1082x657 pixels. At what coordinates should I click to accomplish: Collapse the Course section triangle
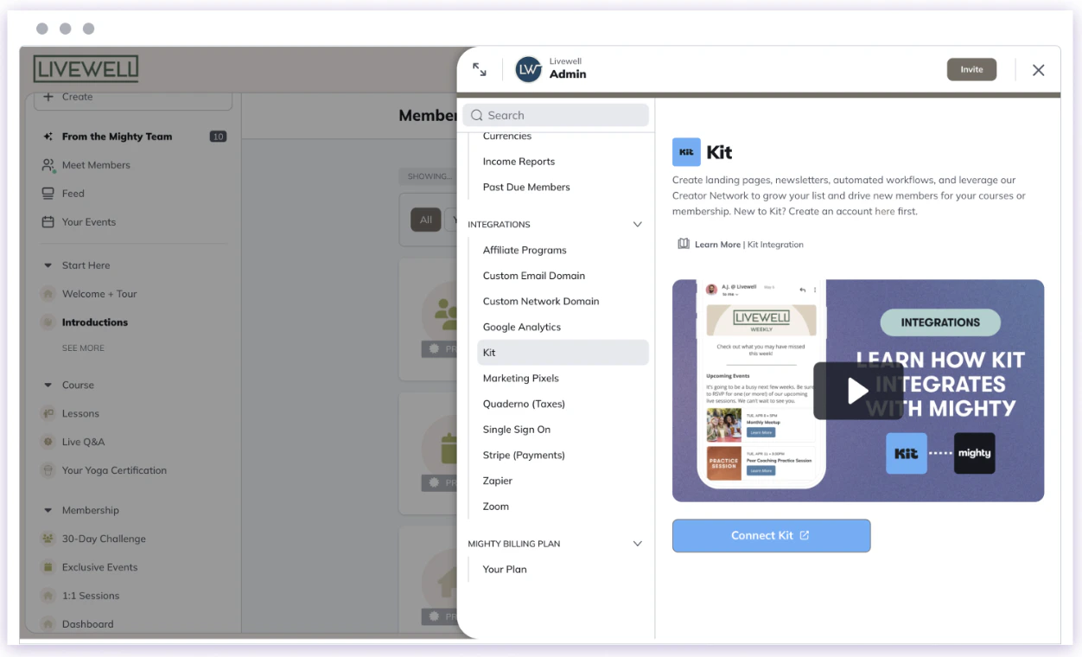click(x=48, y=385)
